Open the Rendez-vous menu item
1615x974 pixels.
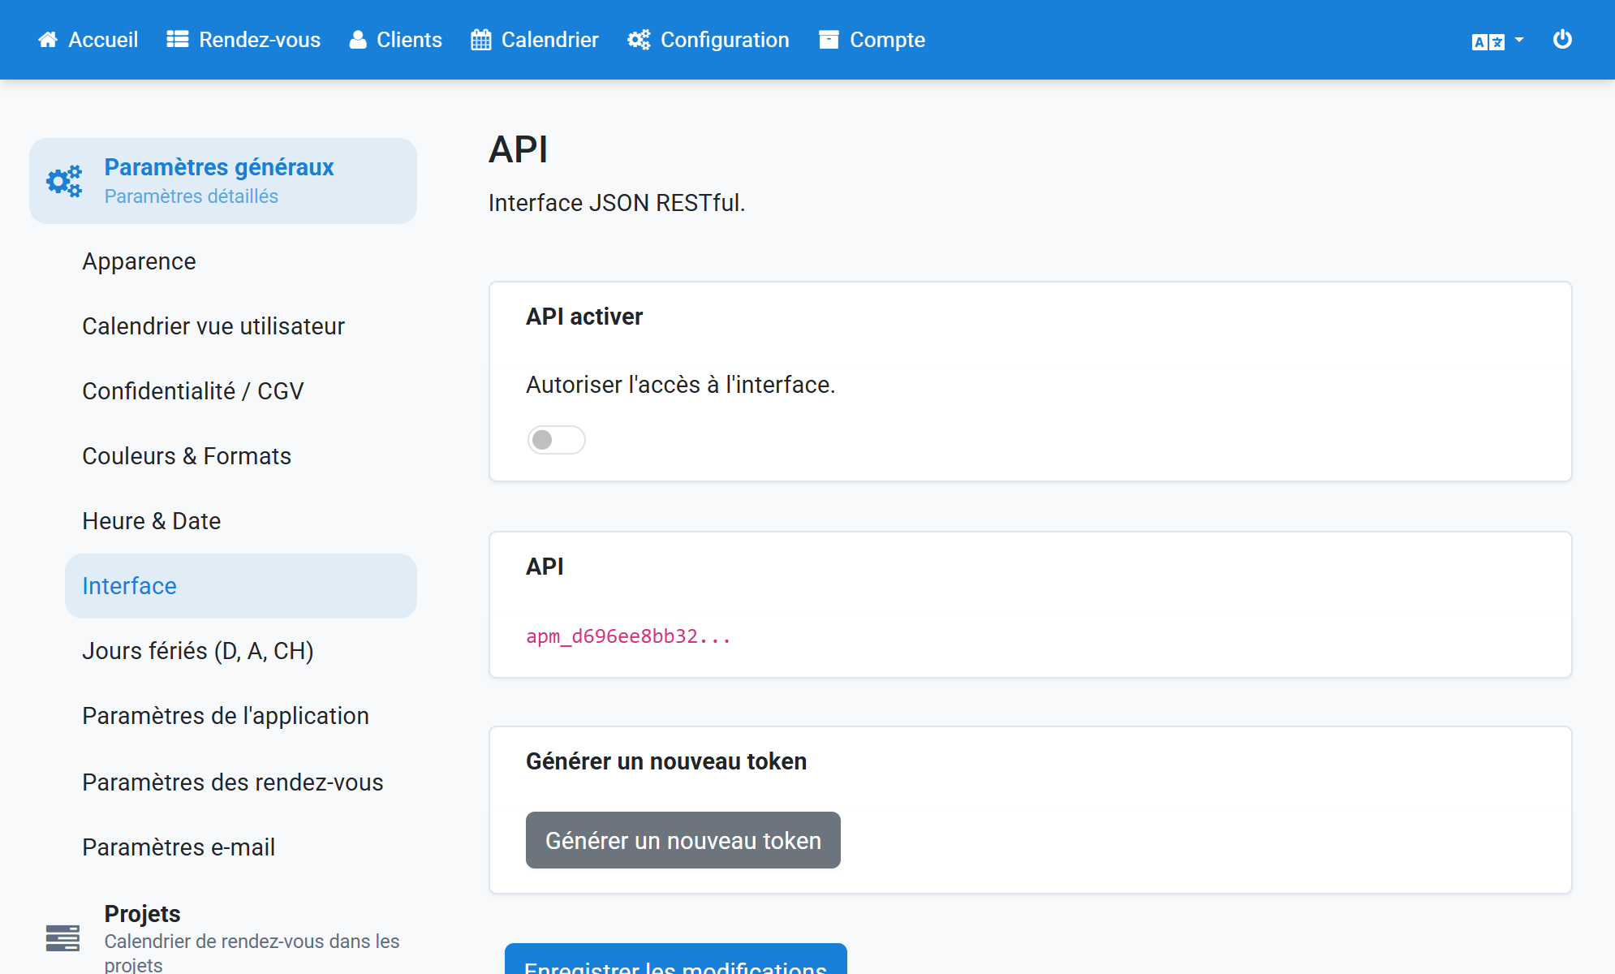243,40
